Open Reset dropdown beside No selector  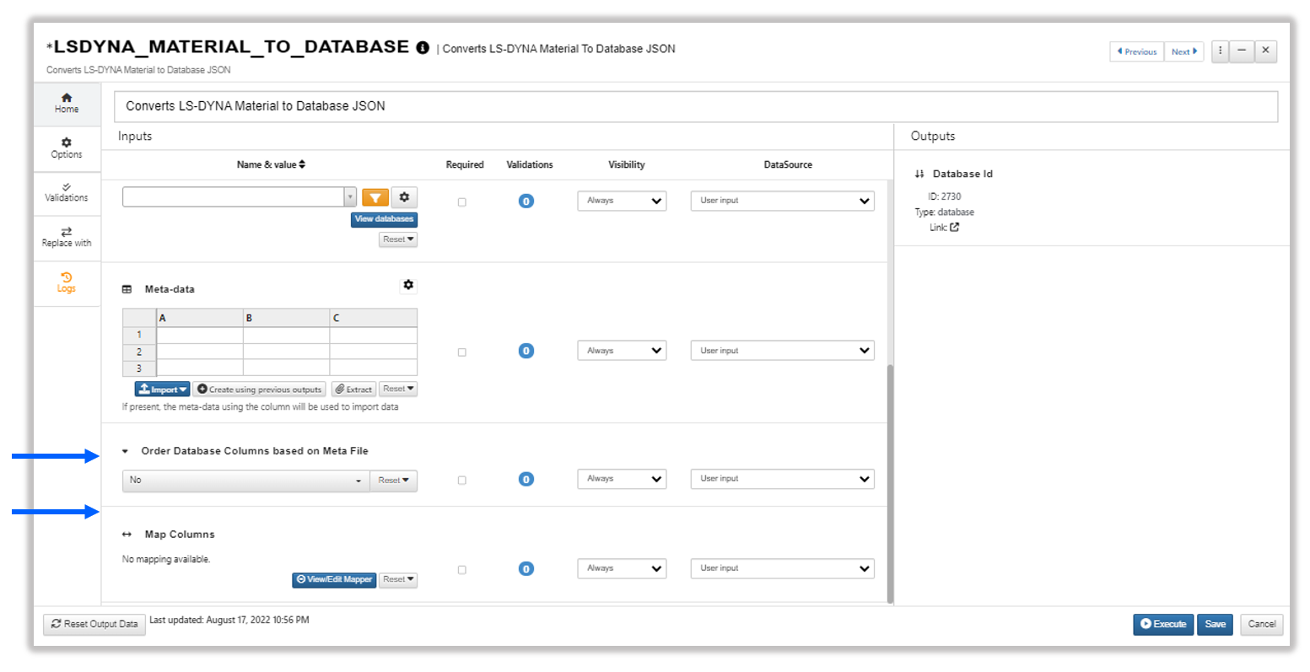393,481
